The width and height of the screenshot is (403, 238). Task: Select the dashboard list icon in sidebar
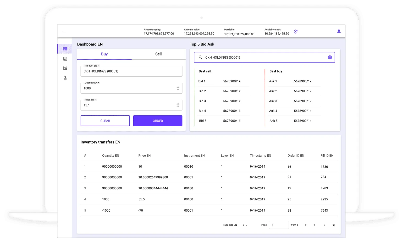65,49
